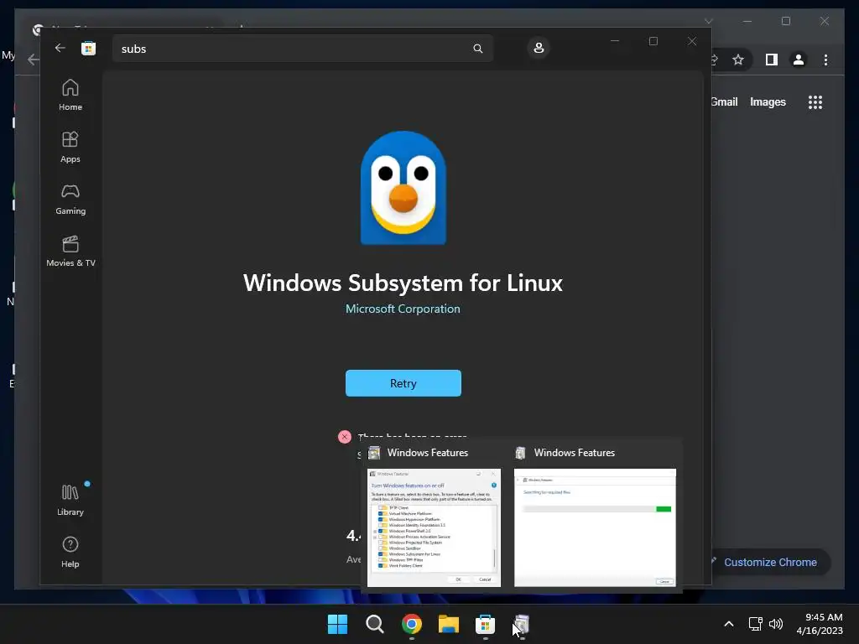This screenshot has width=859, height=644.
Task: Open Chrome tab search chevron
Action: [708, 21]
